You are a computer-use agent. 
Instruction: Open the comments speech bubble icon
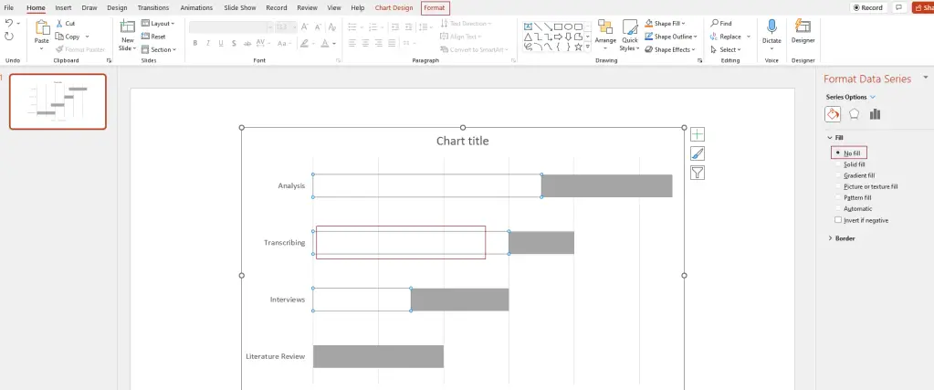[x=899, y=7]
